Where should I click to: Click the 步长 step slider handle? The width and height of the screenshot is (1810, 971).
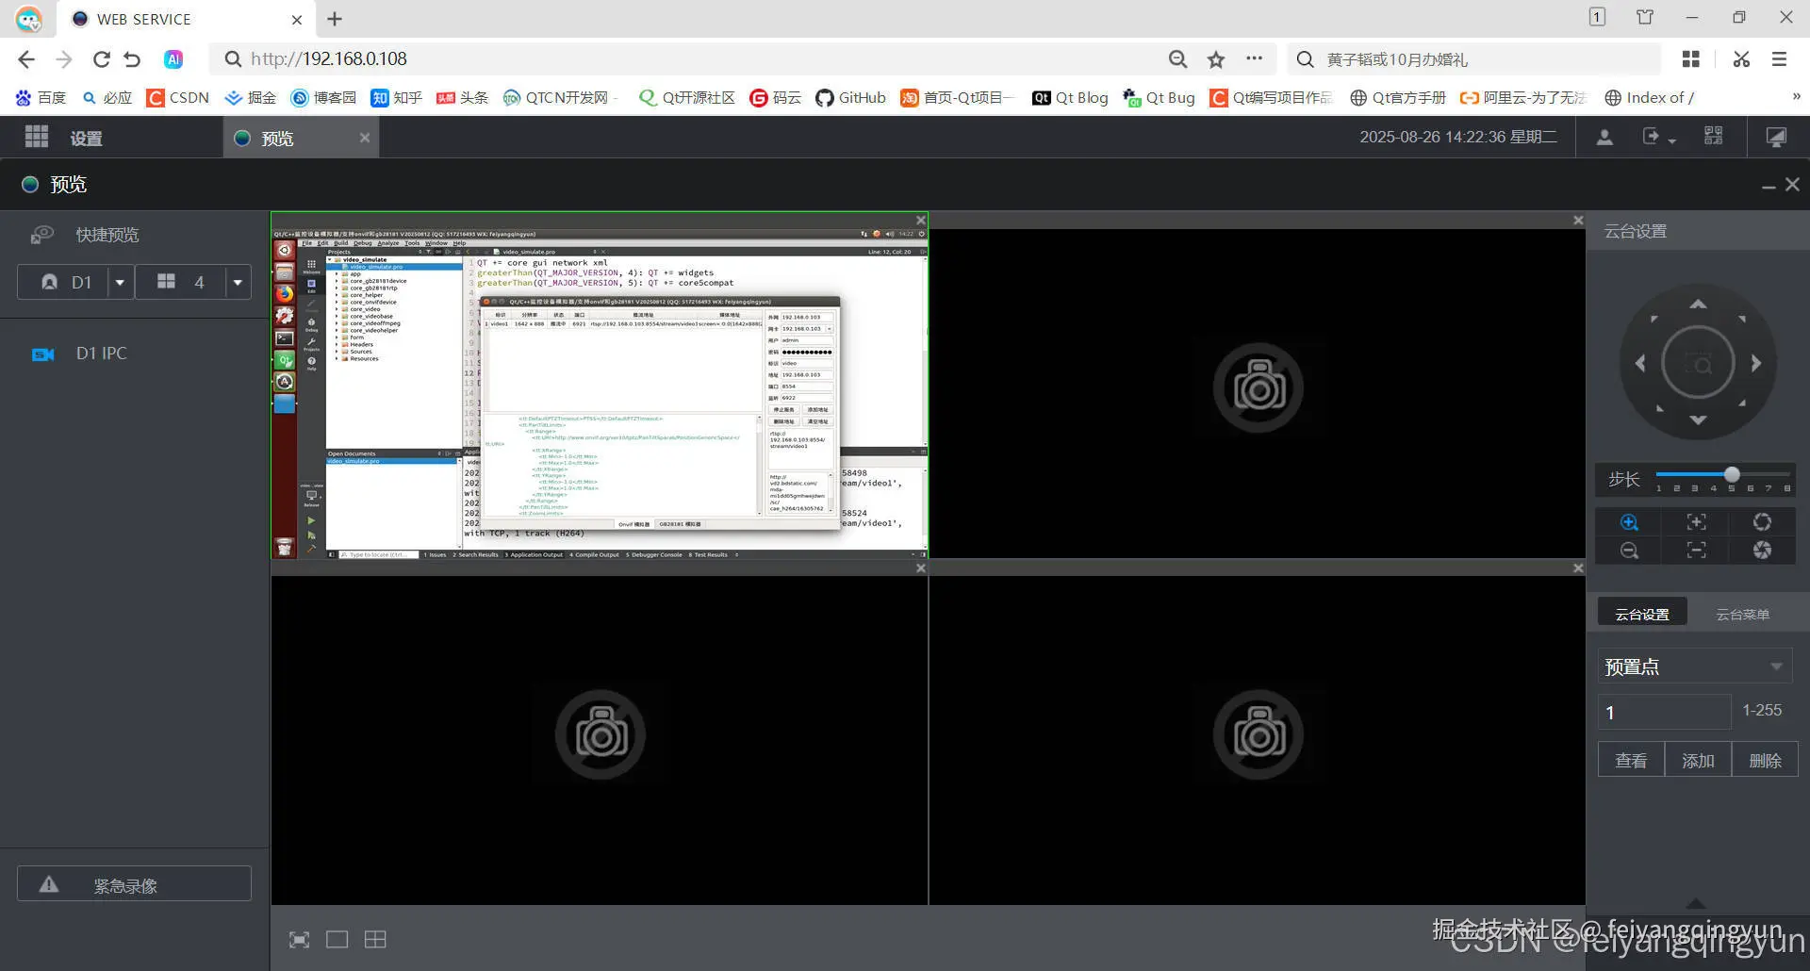[1732, 474]
